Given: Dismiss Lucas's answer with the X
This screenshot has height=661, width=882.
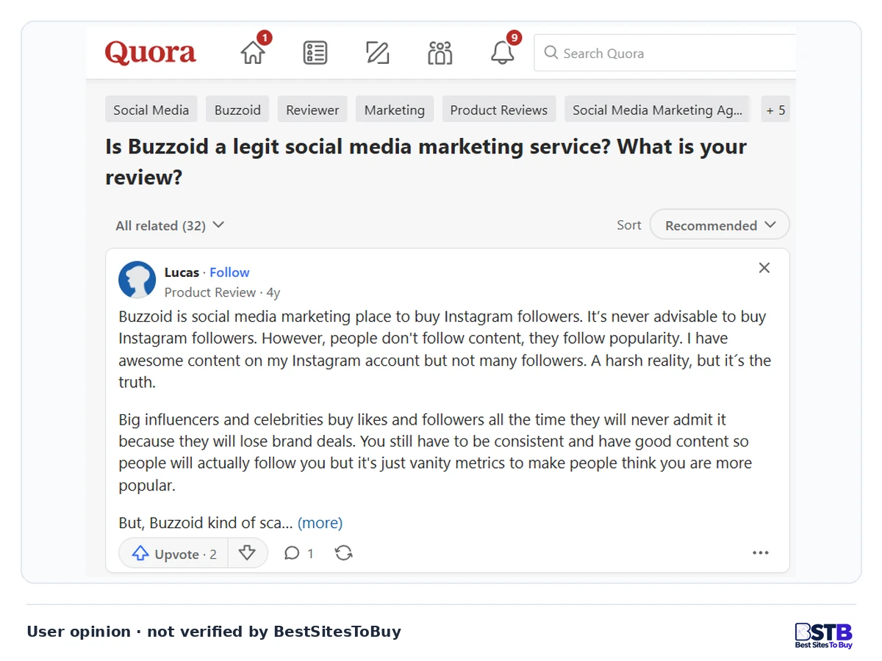Looking at the screenshot, I should click(764, 268).
